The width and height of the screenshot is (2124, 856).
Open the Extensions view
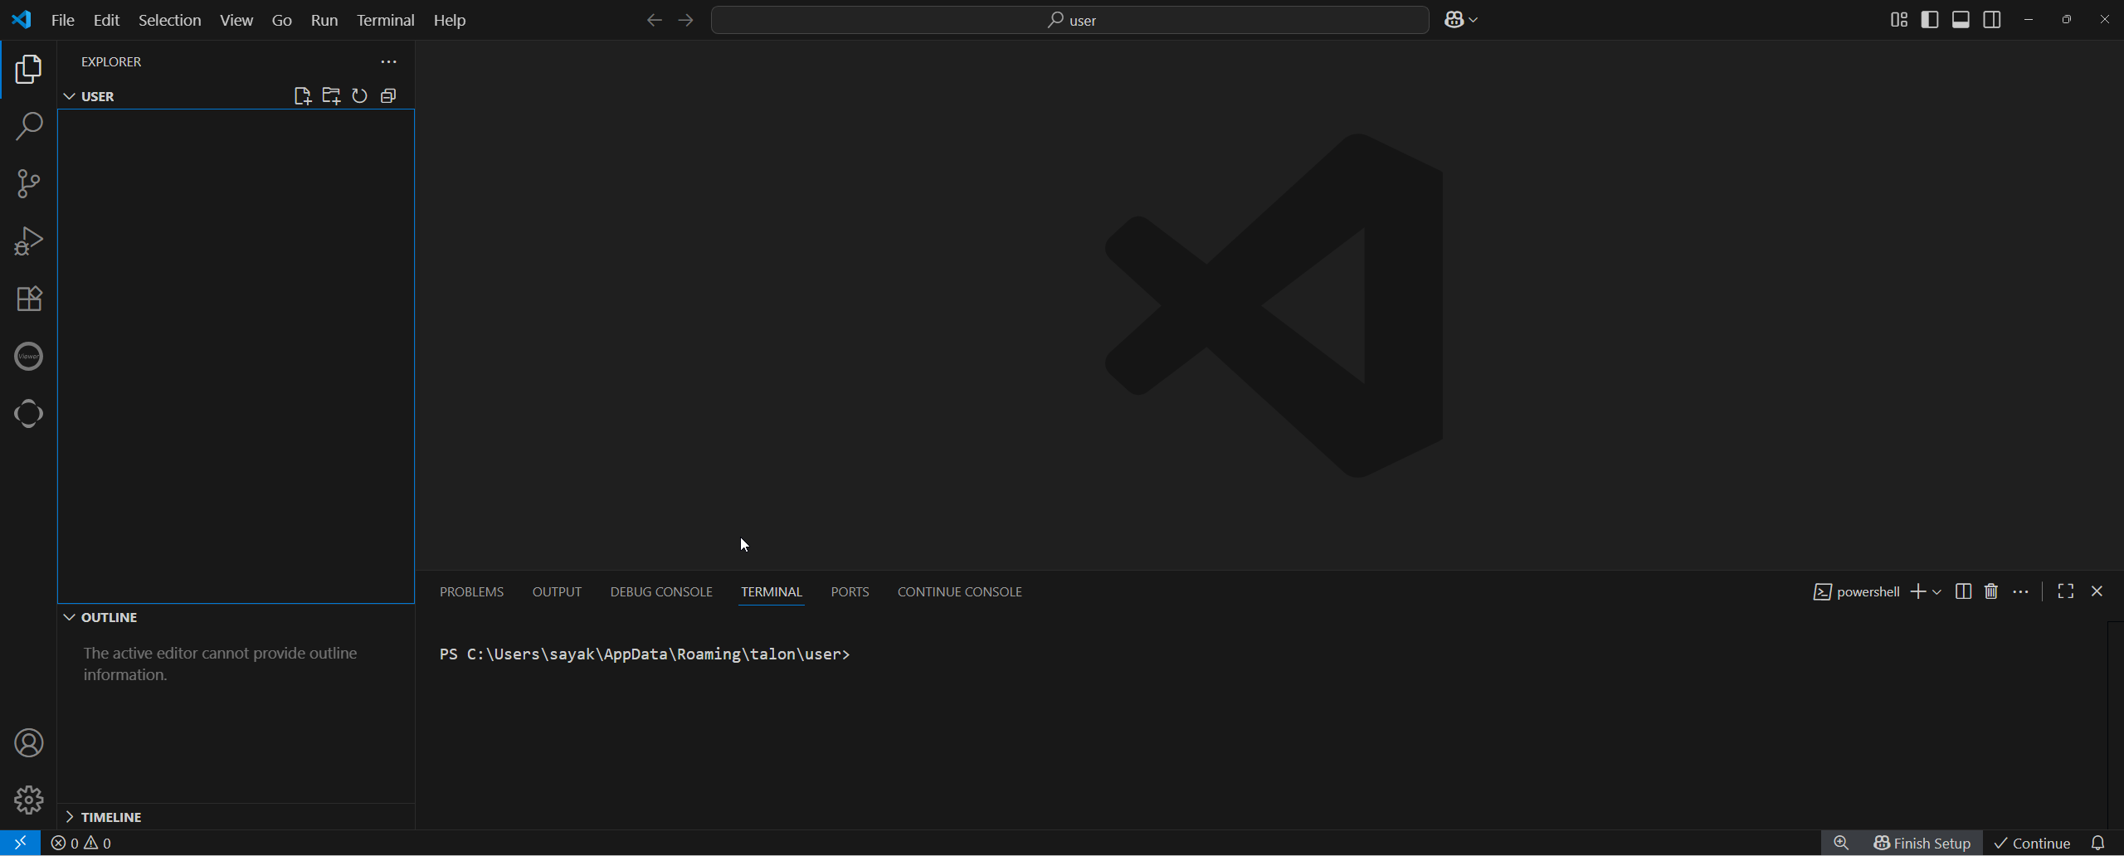(x=28, y=299)
